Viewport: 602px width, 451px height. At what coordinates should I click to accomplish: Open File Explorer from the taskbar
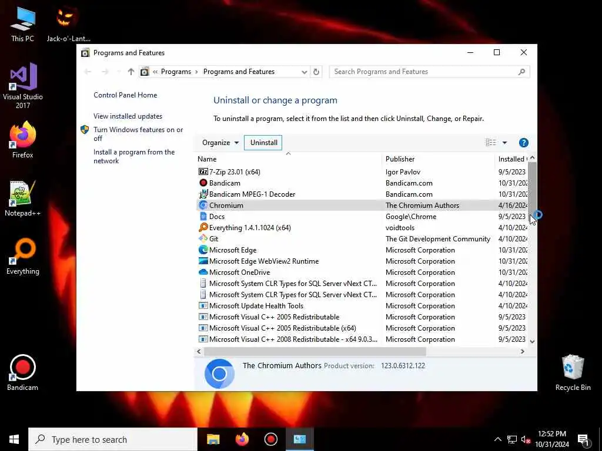[213, 439]
